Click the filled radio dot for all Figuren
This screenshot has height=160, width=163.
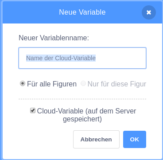click(23, 84)
